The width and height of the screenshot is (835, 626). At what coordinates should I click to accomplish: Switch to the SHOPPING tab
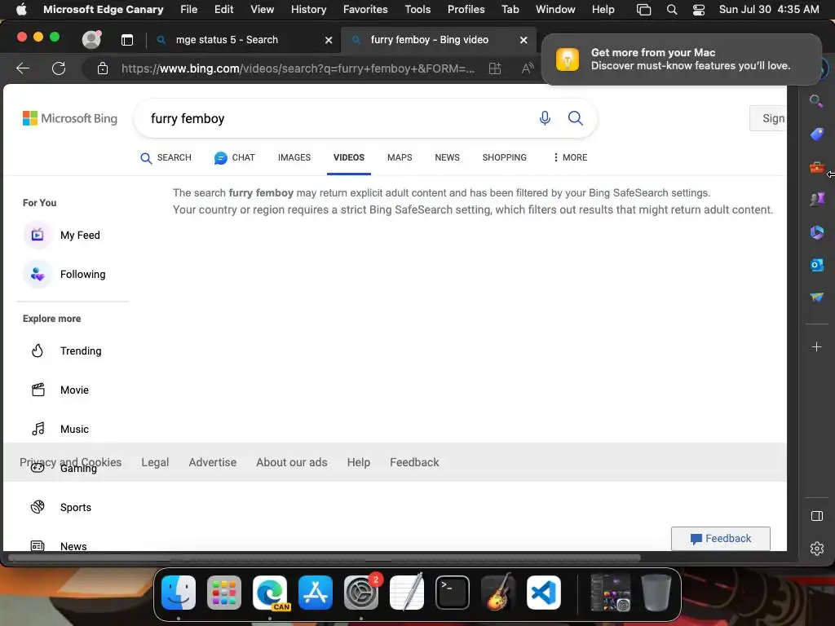pyautogui.click(x=504, y=157)
